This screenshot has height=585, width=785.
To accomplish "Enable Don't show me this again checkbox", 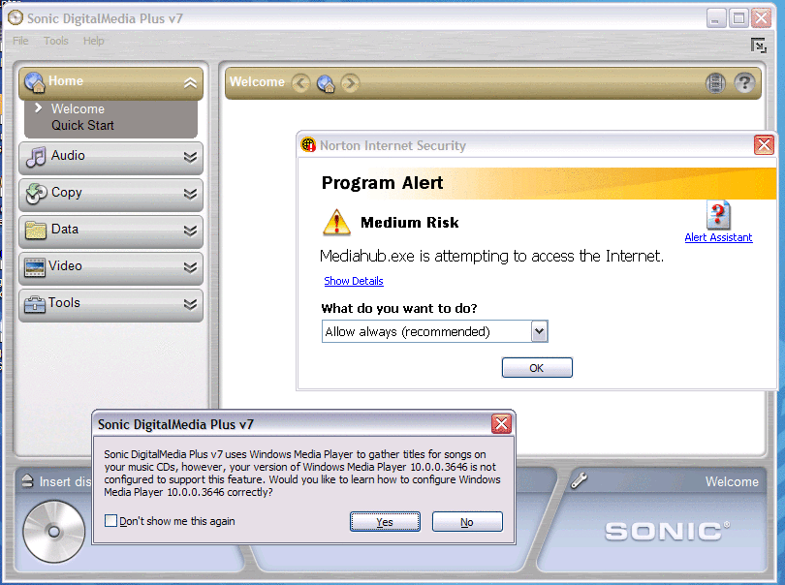I will pos(110,520).
